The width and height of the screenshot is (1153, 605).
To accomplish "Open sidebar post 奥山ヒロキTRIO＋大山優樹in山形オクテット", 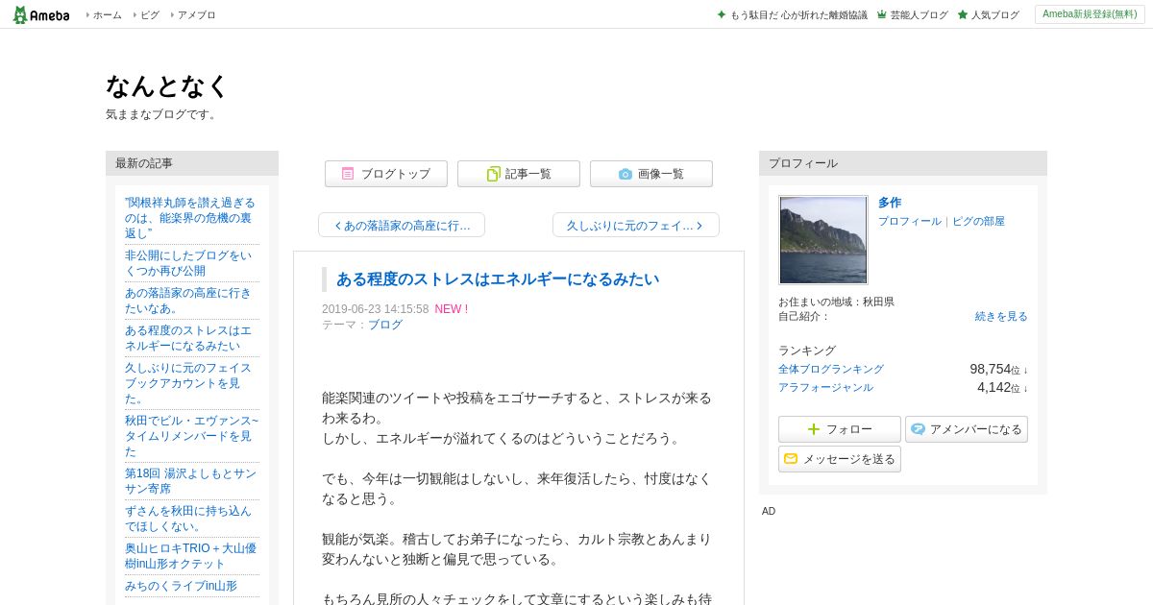I will (190, 556).
